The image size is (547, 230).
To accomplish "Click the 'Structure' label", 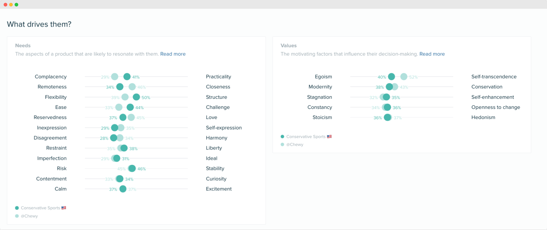I will (216, 97).
